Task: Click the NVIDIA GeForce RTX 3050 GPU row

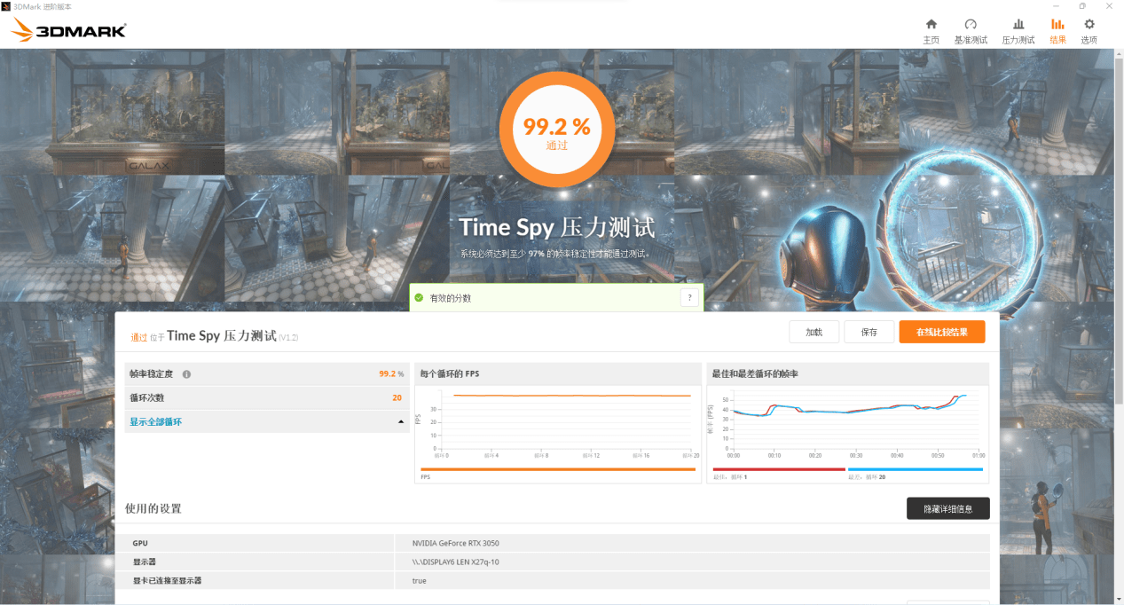Action: click(557, 542)
